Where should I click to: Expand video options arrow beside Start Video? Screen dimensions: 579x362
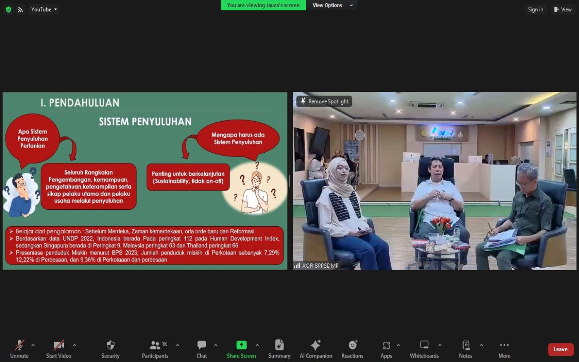pyautogui.click(x=74, y=345)
